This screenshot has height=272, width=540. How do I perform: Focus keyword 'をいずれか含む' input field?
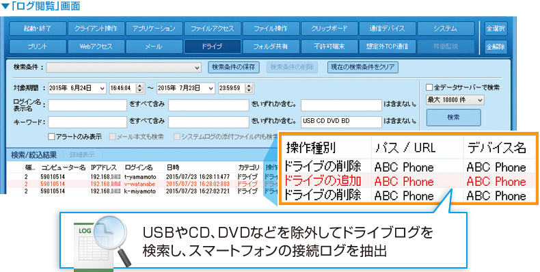click(208, 122)
